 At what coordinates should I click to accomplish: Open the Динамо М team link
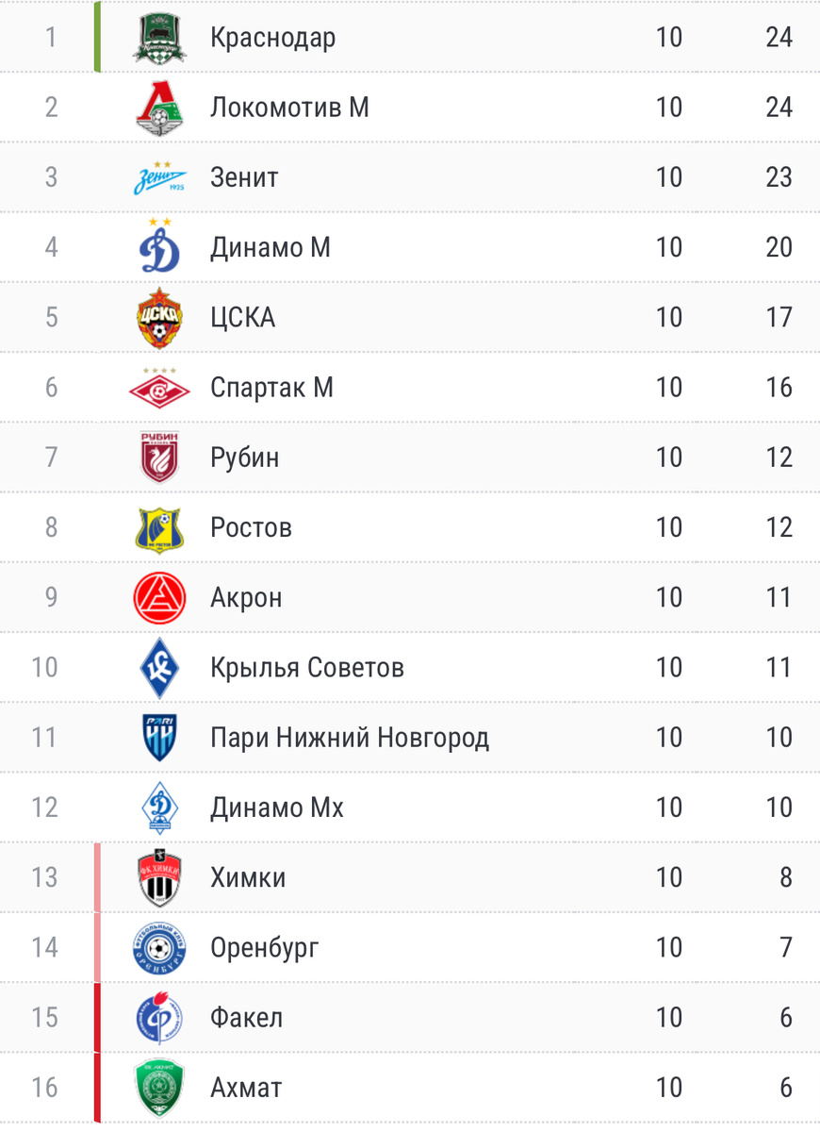coord(271,247)
